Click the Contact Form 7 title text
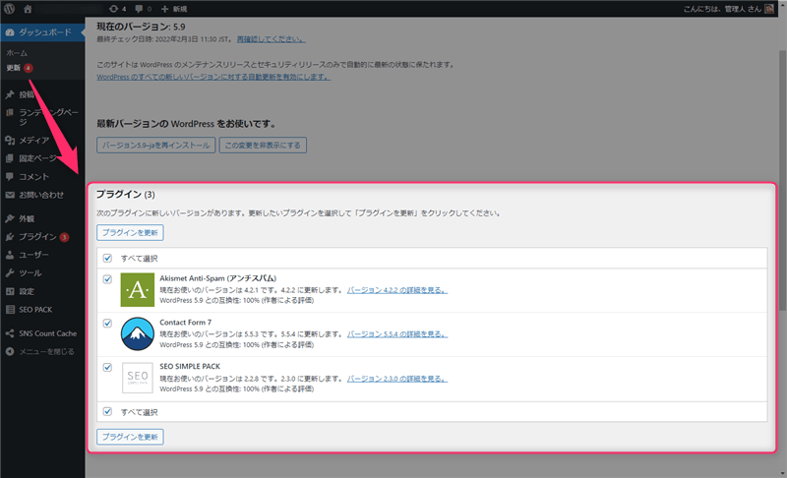This screenshot has height=478, width=787. (185, 323)
